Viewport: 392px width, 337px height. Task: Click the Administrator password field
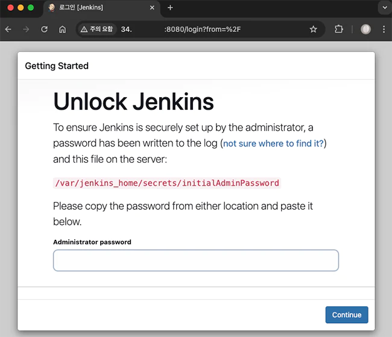click(x=196, y=260)
